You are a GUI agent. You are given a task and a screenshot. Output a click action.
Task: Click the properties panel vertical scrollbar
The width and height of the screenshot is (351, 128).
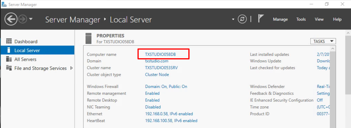pos(333,89)
